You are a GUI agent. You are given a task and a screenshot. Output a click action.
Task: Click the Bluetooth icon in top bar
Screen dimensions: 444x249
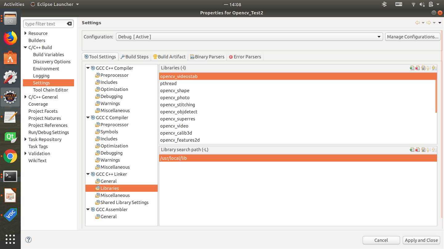[x=384, y=4]
